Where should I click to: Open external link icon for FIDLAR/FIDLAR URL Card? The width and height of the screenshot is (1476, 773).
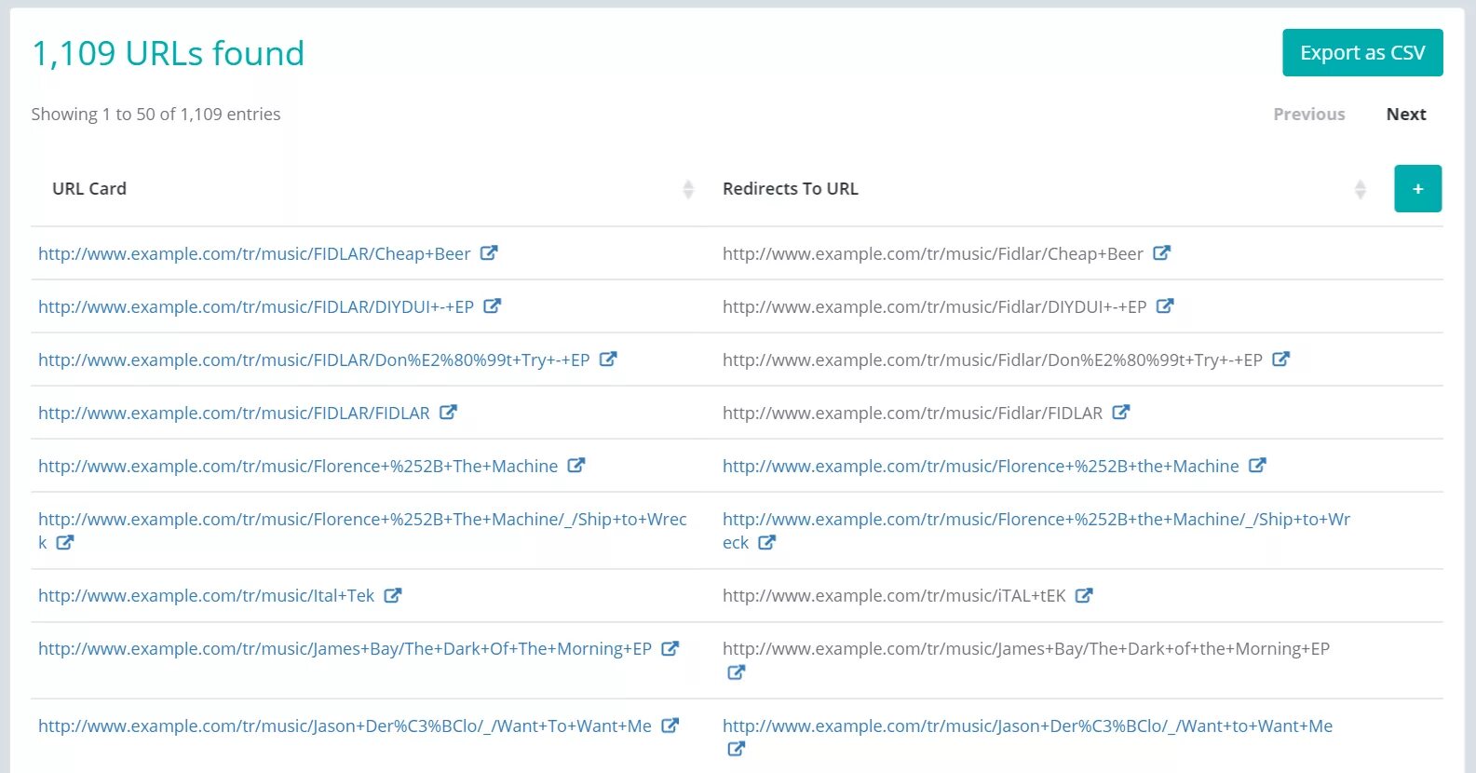tap(448, 413)
